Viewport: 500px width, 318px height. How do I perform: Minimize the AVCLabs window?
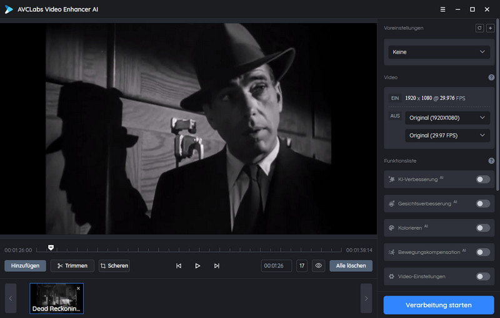pos(457,9)
